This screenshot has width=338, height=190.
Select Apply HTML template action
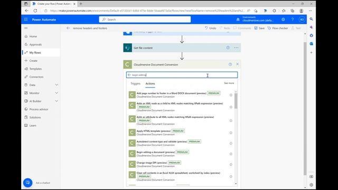point(181,132)
